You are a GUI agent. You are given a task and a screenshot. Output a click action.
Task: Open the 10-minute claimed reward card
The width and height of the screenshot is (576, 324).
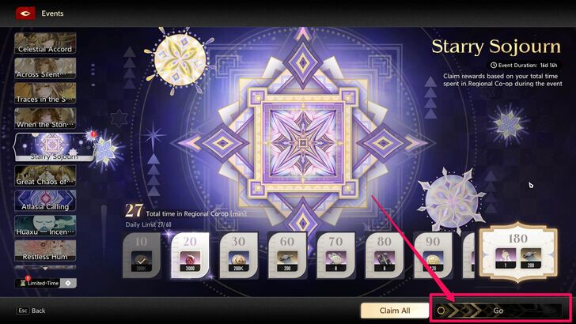tap(142, 256)
